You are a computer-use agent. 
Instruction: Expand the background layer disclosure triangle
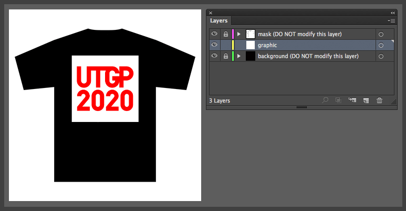(239, 56)
